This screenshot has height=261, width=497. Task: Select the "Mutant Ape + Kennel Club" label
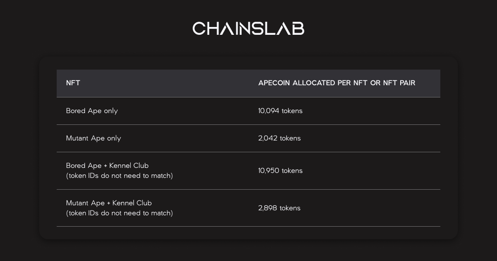109,203
